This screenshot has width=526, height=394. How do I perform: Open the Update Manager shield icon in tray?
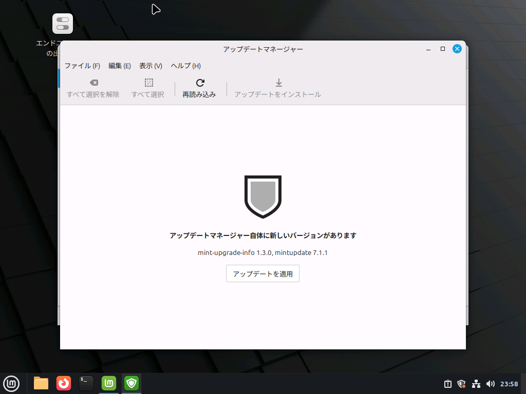click(461, 383)
